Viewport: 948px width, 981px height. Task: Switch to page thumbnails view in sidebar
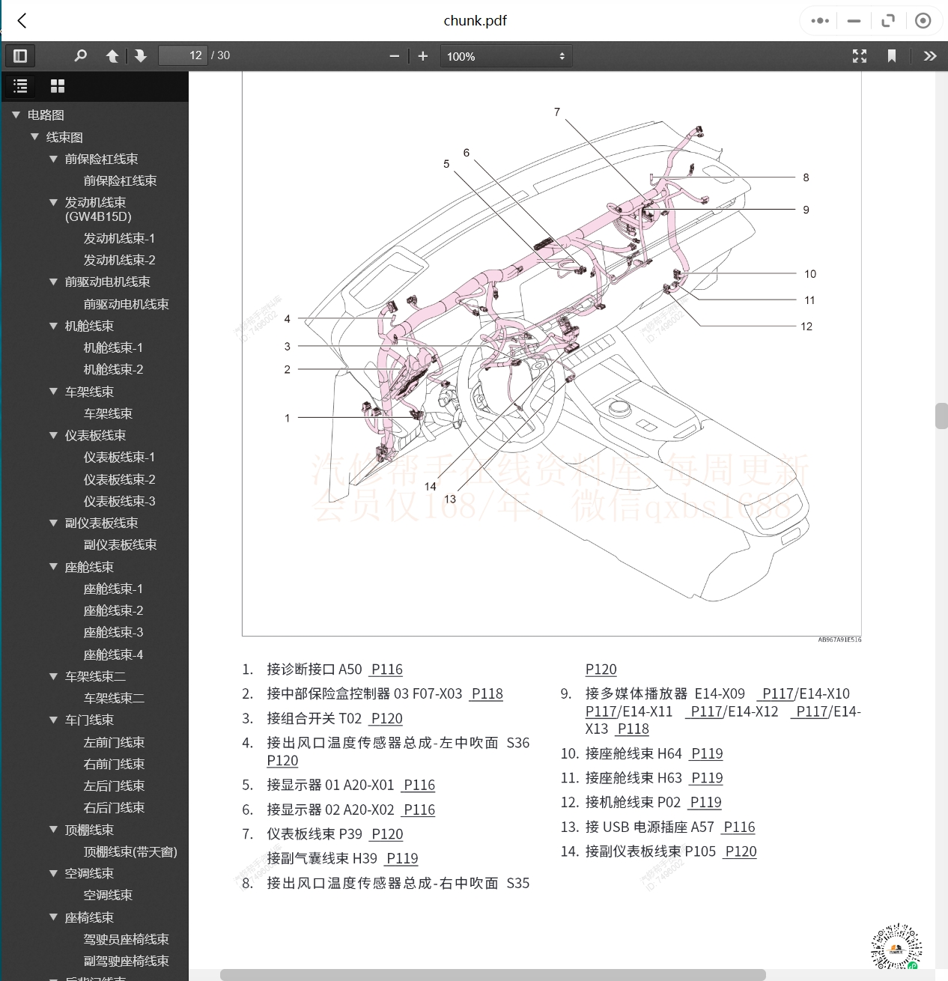tap(57, 86)
